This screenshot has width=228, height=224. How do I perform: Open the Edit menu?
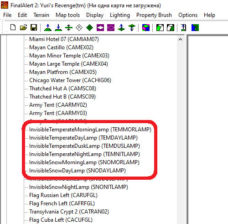point(22,15)
